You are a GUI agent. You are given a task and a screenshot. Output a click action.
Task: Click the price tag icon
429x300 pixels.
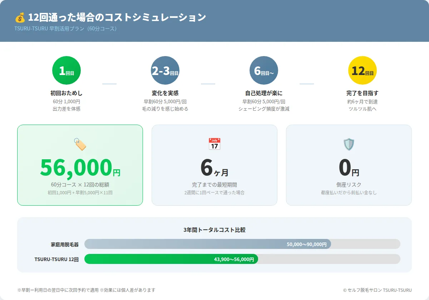[80, 144]
